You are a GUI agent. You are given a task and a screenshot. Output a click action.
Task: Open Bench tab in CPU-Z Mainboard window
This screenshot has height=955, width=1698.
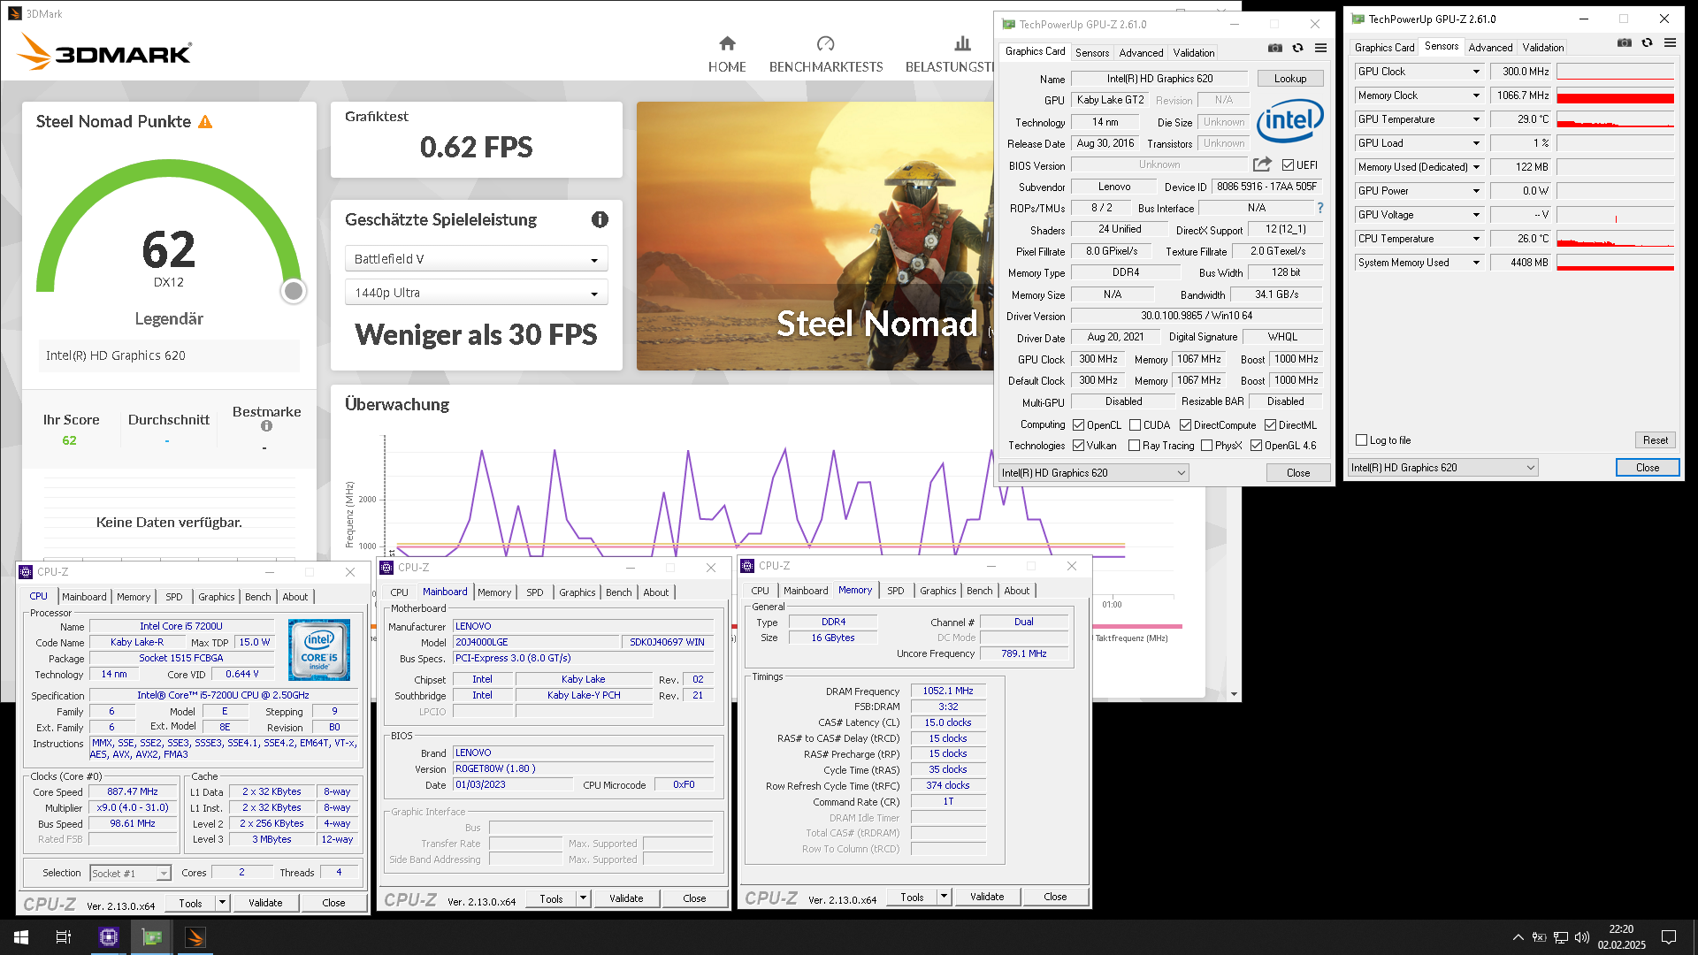[619, 592]
